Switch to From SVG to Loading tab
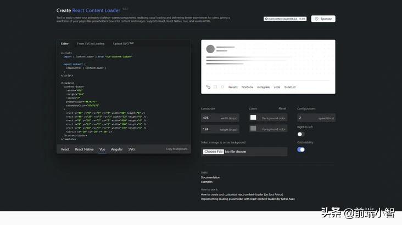402x225 pixels. pos(91,44)
